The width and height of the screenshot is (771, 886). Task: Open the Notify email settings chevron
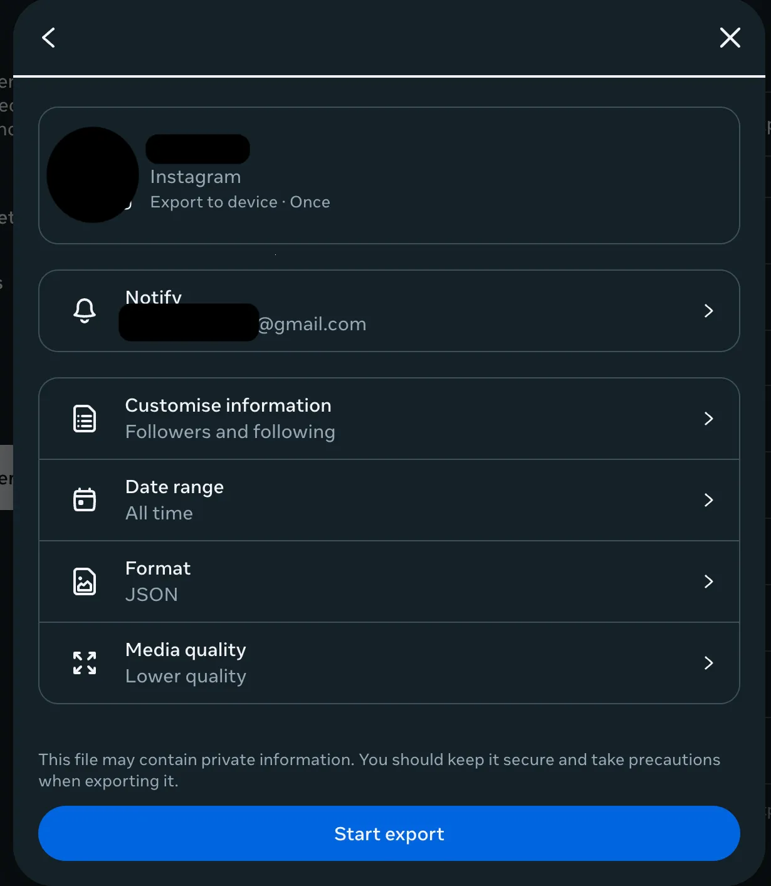click(709, 311)
